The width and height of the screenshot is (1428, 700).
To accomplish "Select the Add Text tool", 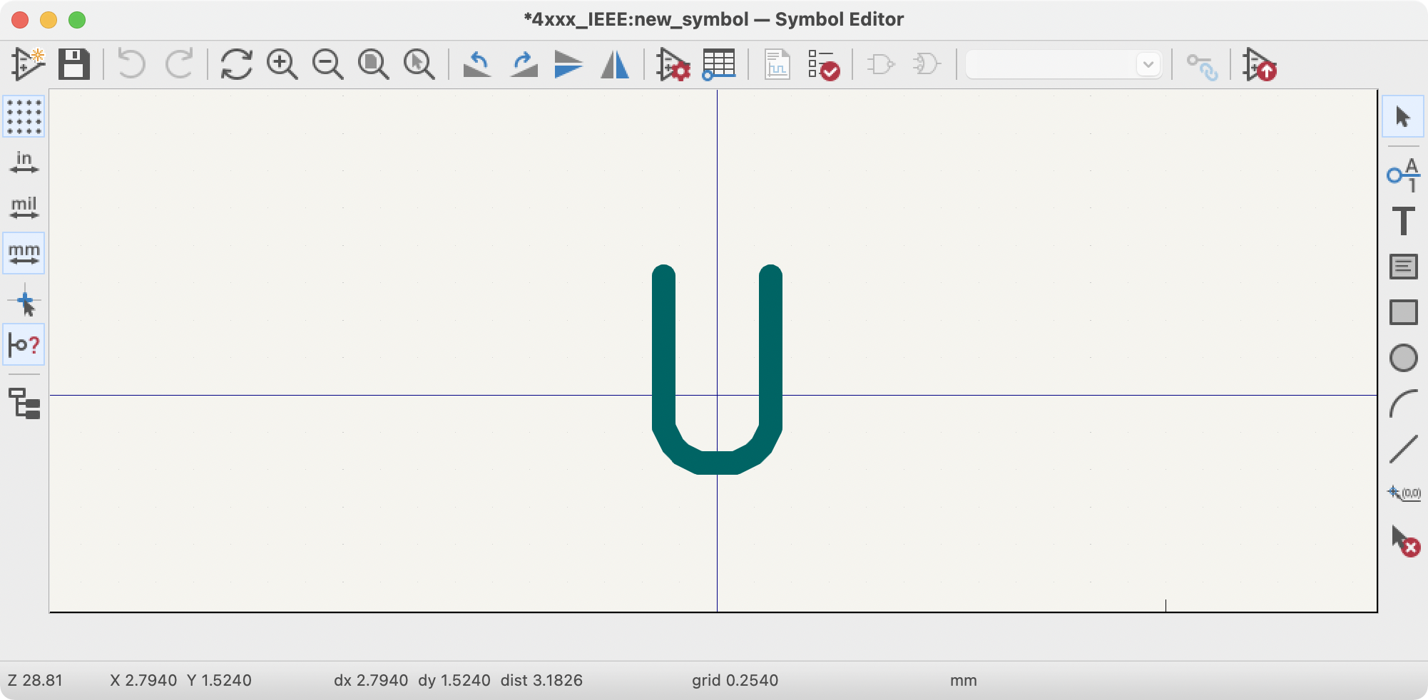I will [1402, 221].
